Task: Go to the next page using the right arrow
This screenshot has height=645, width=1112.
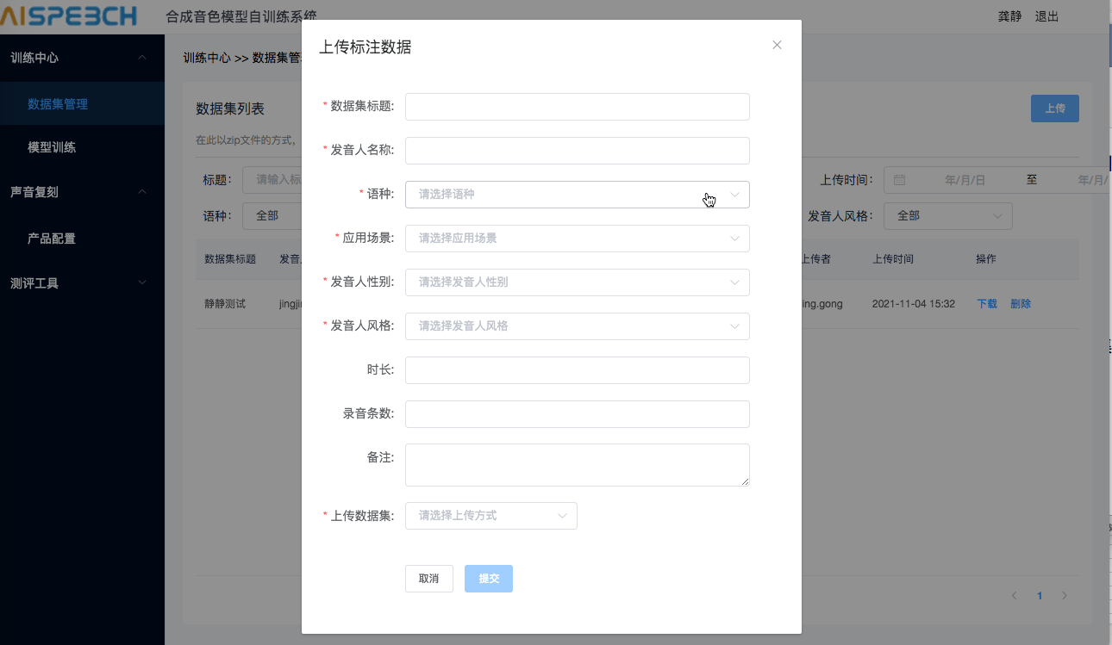Action: [x=1065, y=595]
